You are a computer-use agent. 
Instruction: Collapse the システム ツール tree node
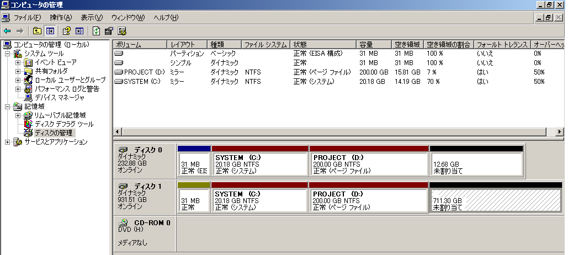(x=8, y=54)
